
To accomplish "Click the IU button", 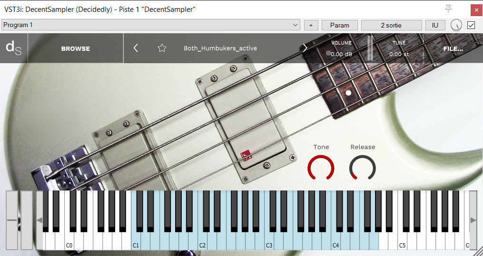I will [x=435, y=25].
